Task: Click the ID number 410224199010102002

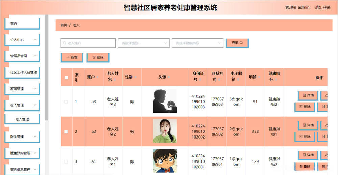Action: pyautogui.click(x=198, y=131)
